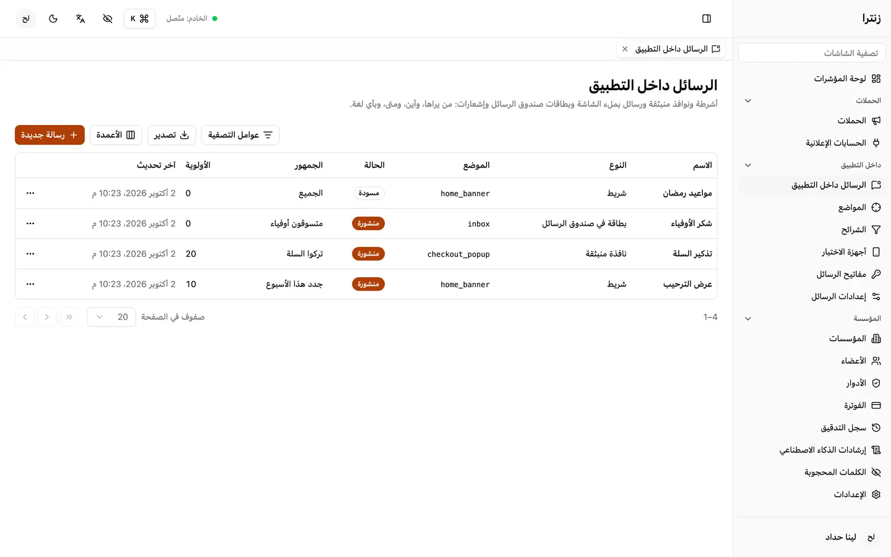Collapse the المؤسسة section chevron
Screen dimensions: 891x557
748,319
